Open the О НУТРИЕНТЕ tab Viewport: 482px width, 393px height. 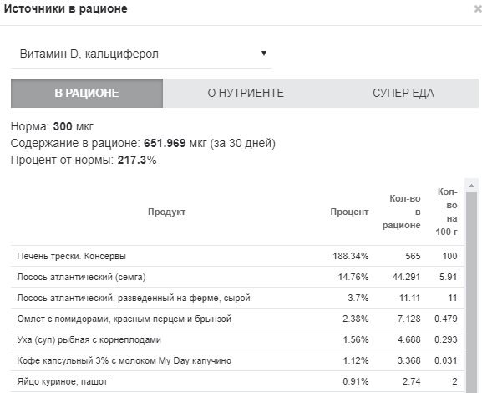coord(246,93)
